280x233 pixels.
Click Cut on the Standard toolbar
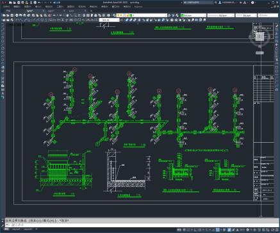tap(33, 15)
